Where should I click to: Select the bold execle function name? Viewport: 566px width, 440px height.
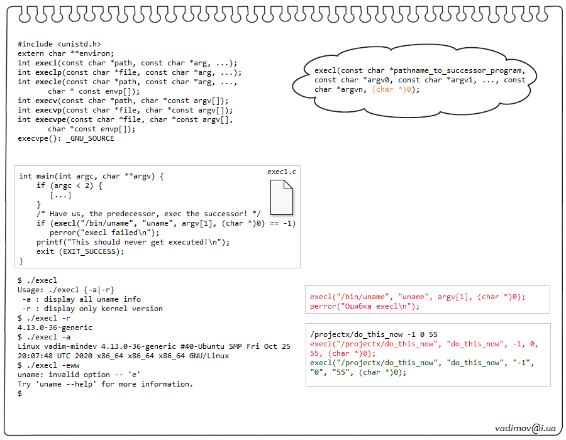pyautogui.click(x=48, y=82)
